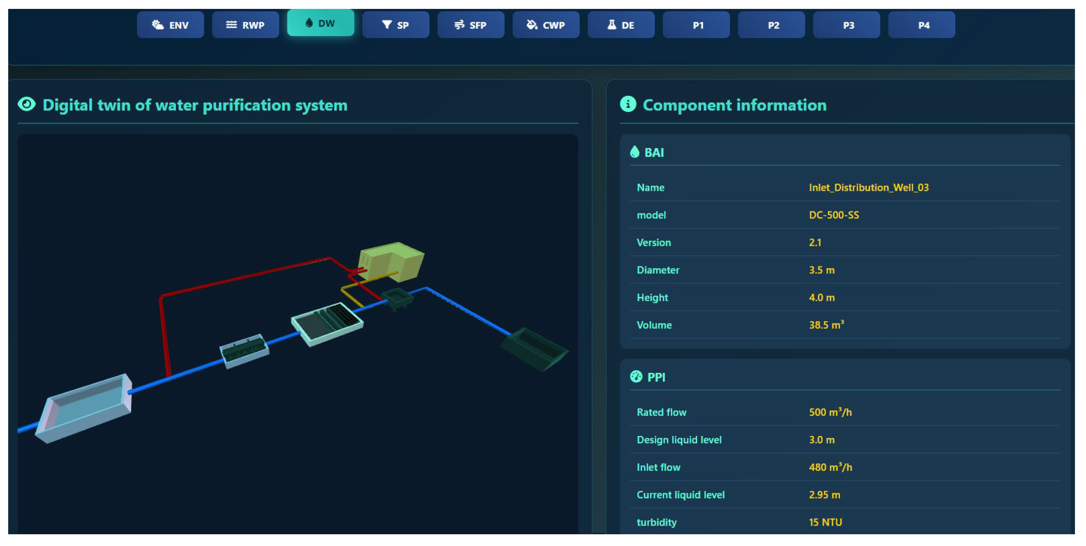
Task: Click the flask icon on DE button
Action: (611, 25)
